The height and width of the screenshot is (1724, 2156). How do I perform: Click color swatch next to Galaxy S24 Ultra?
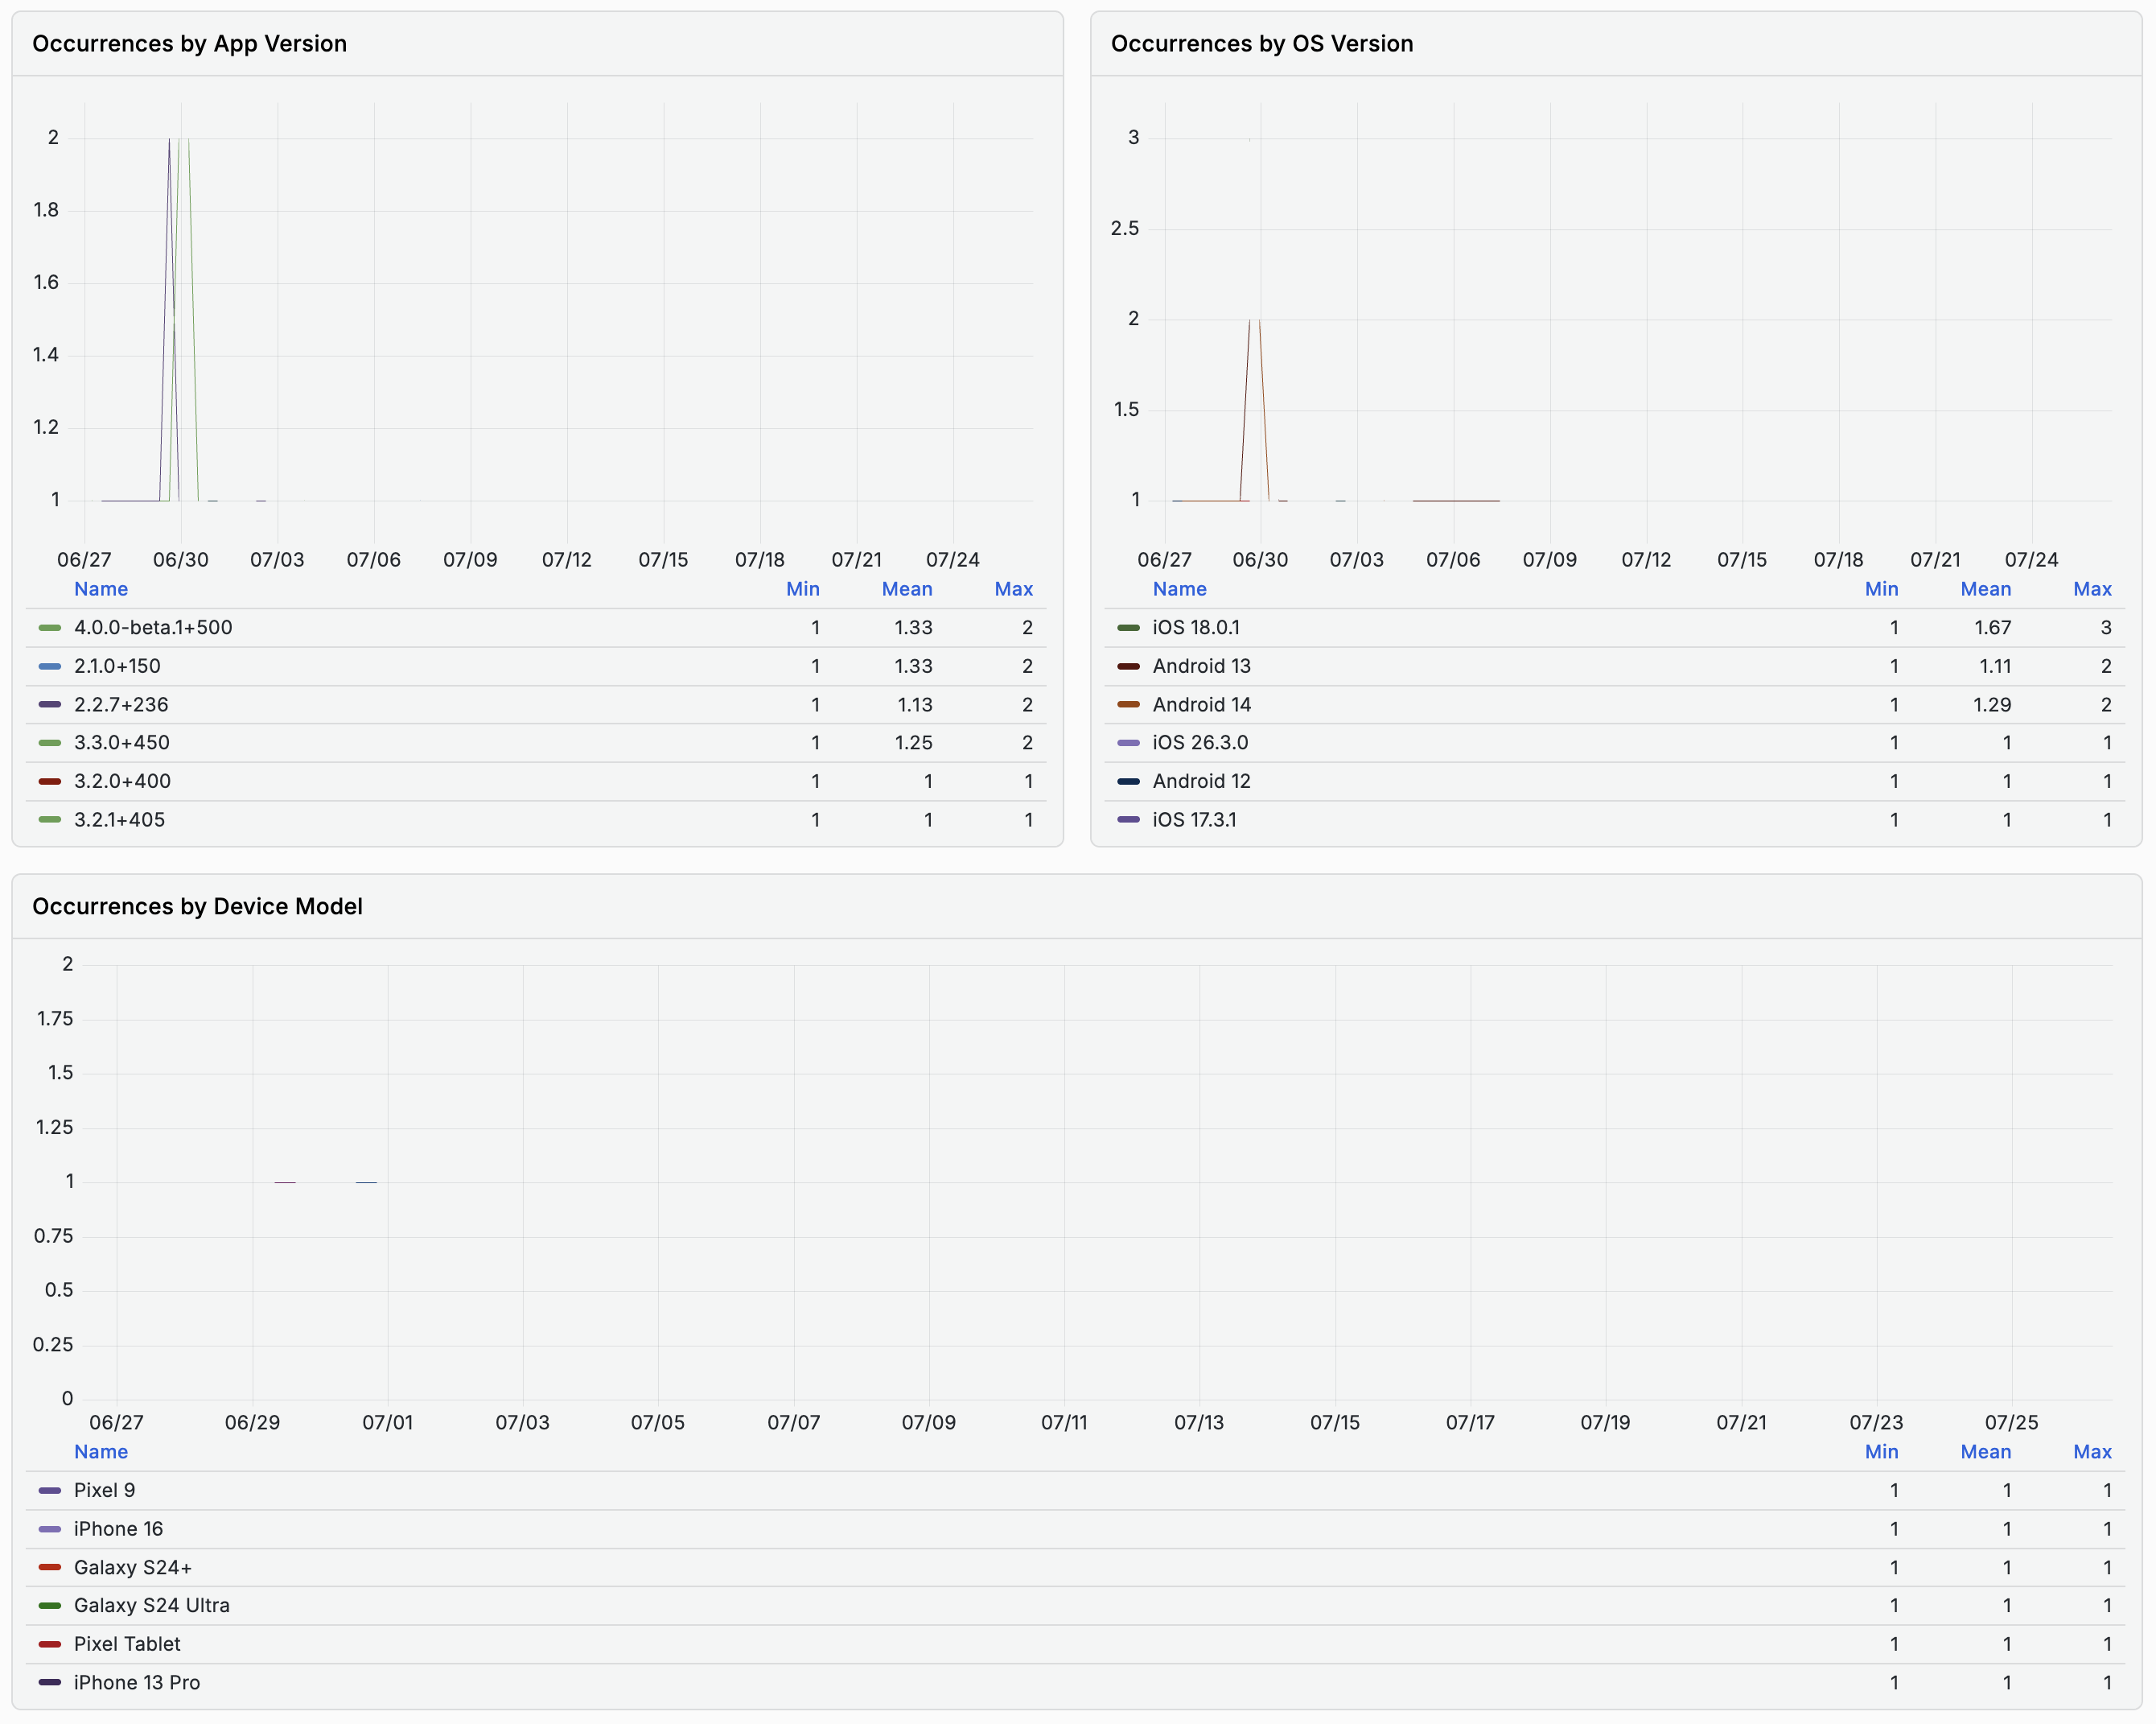click(x=50, y=1606)
